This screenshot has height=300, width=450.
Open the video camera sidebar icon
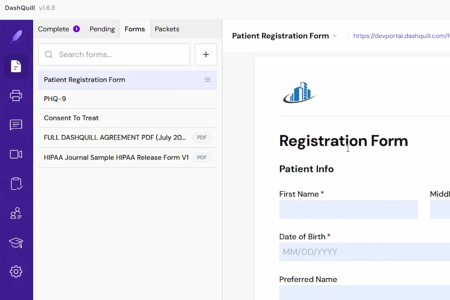(x=16, y=154)
